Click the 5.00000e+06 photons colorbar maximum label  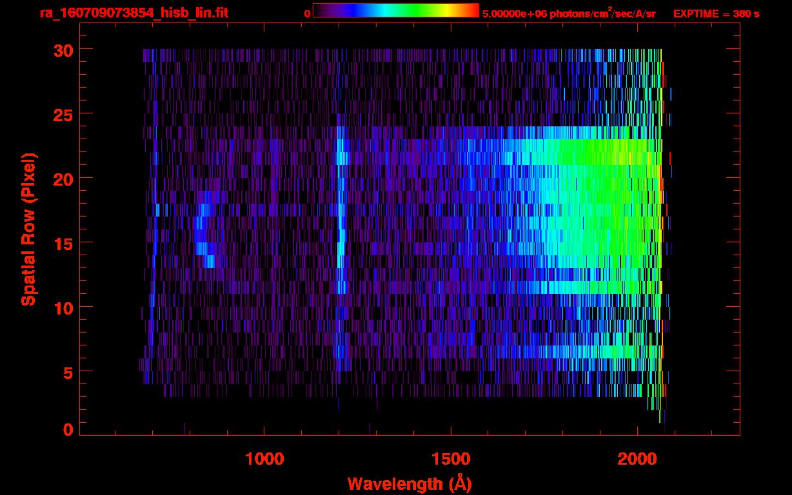click(569, 14)
